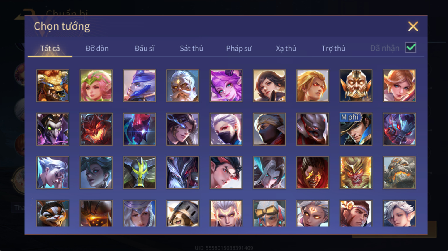The width and height of the screenshot is (448, 251).
Task: Close the Chọn tướng dialog
Action: [413, 26]
